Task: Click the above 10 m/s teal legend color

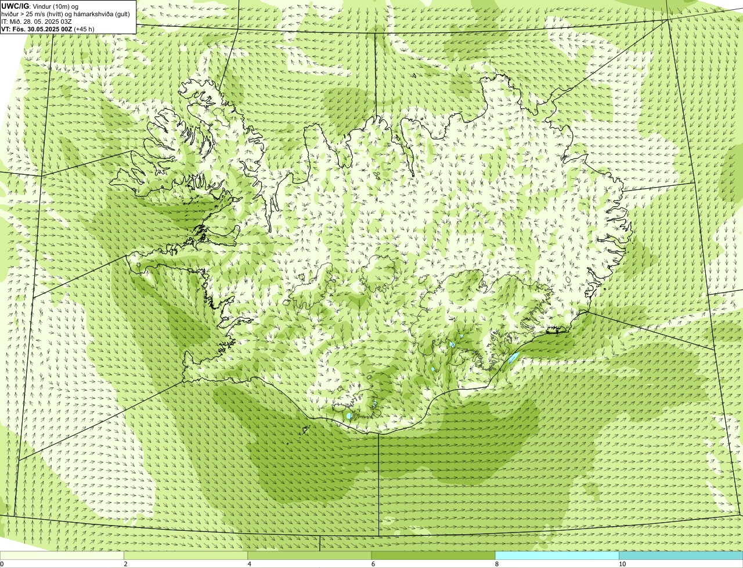Action: [x=681, y=556]
